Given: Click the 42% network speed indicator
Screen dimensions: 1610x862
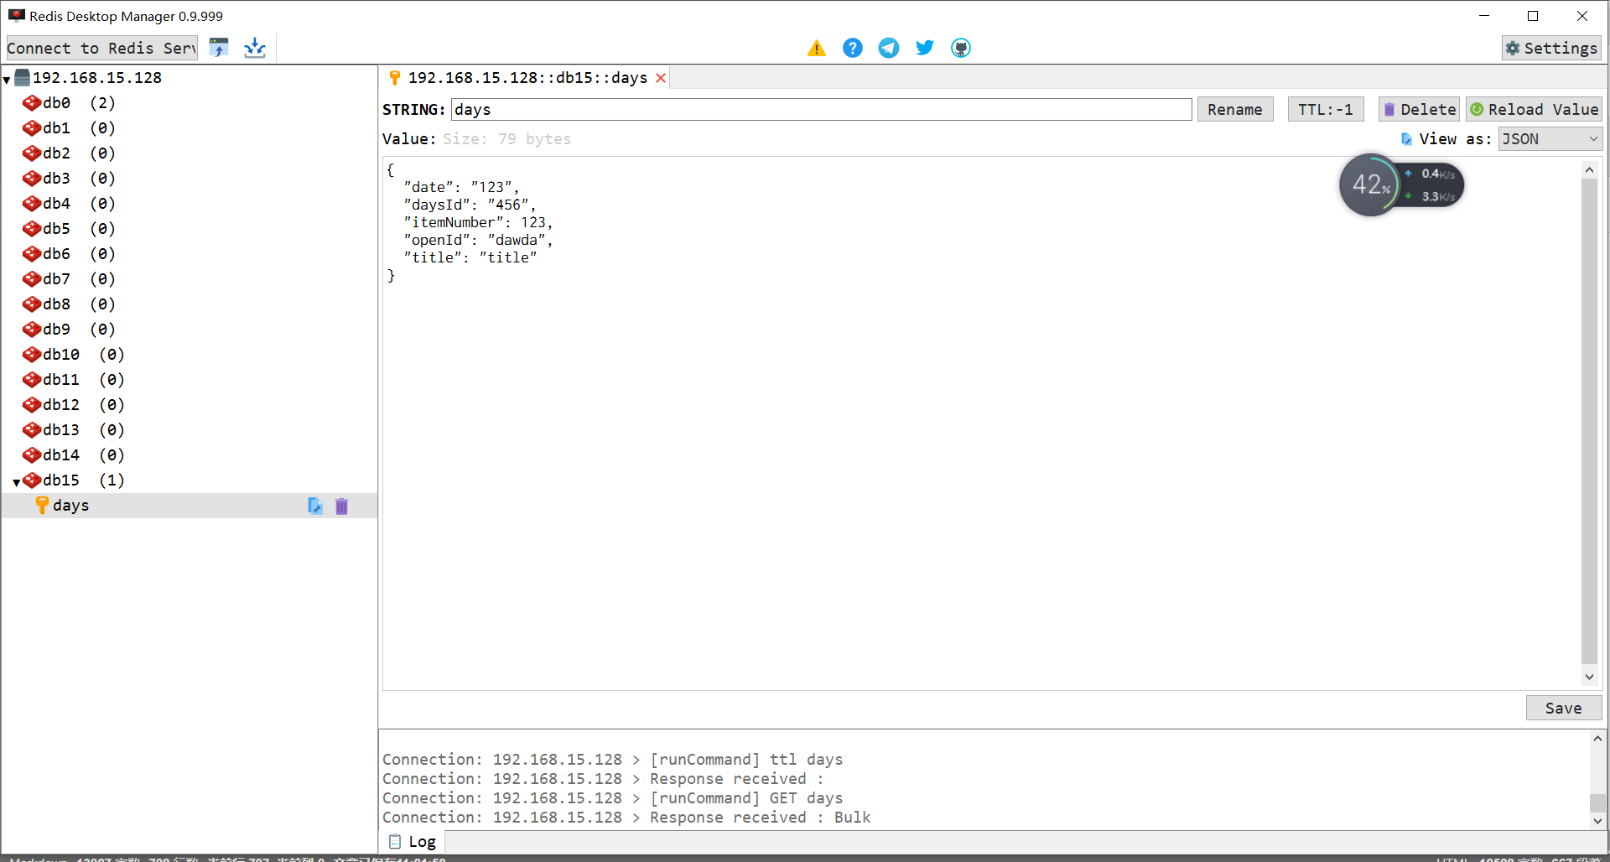Looking at the screenshot, I should (x=1373, y=184).
